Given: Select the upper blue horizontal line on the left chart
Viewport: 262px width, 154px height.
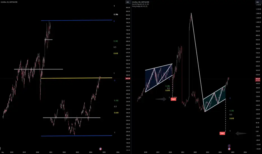Looking at the screenshot, I should 76,20.
